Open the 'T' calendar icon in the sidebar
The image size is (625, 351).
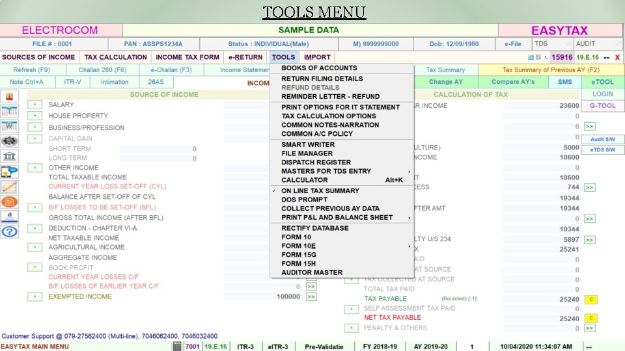click(9, 111)
